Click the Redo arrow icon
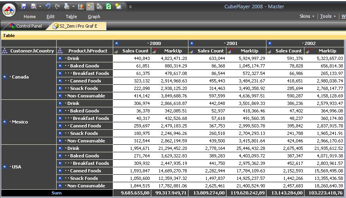This screenshot has width=346, height=198. pyautogui.click(x=57, y=6)
